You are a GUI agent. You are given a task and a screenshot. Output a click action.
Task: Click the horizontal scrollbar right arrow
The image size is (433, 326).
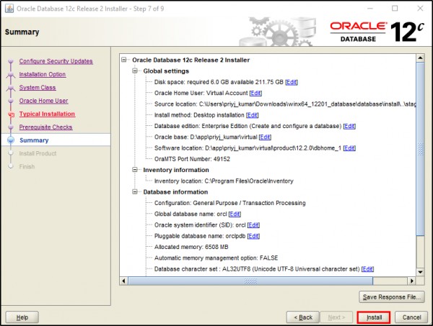pyautogui.click(x=412, y=281)
